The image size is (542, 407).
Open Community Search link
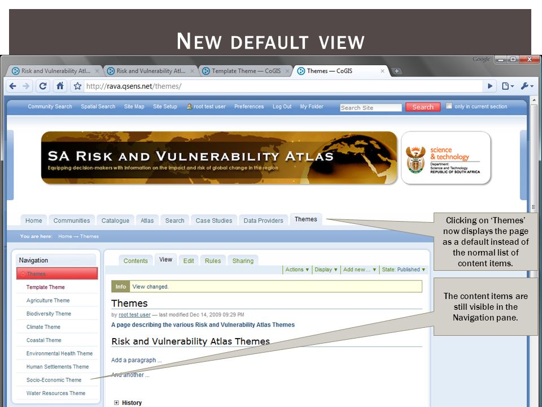(x=50, y=107)
